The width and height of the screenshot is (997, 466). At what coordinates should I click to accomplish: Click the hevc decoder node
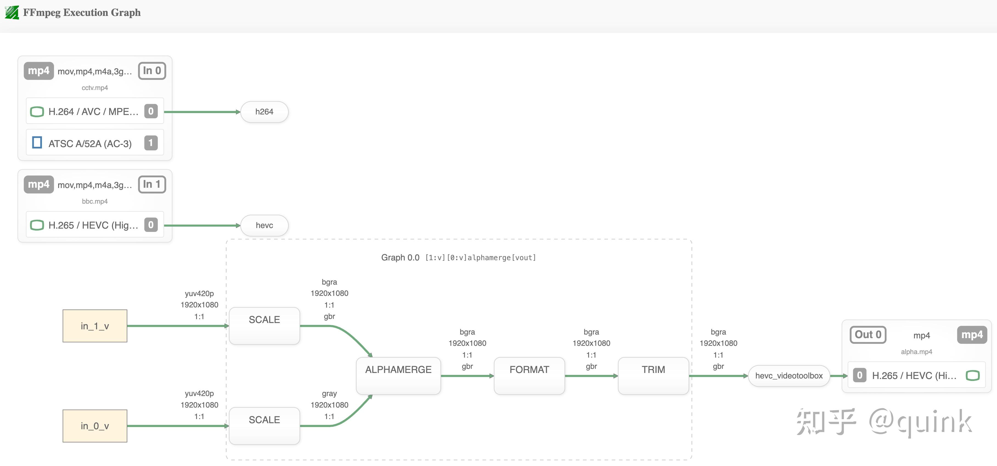(264, 225)
